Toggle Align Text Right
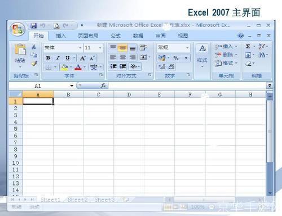 pyautogui.click(x=133, y=57)
